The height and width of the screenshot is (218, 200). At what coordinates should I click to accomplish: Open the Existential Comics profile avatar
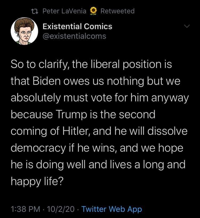click(x=24, y=32)
